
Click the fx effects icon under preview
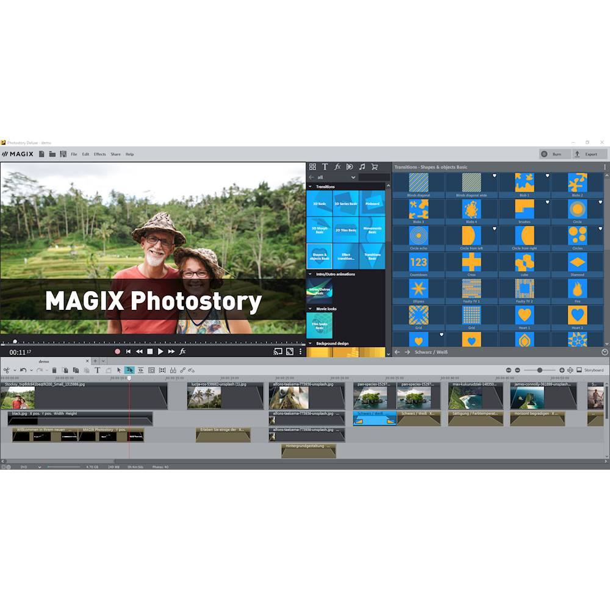pos(182,351)
